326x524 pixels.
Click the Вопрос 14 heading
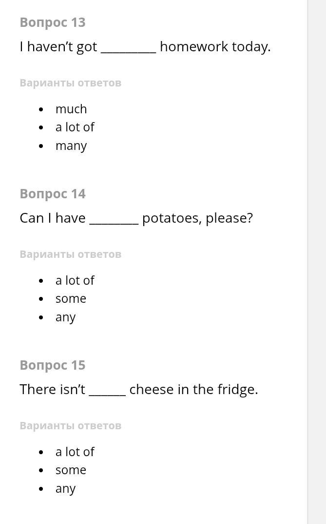tap(53, 194)
